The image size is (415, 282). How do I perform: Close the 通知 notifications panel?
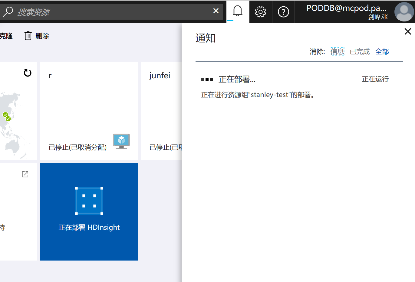[x=408, y=31]
